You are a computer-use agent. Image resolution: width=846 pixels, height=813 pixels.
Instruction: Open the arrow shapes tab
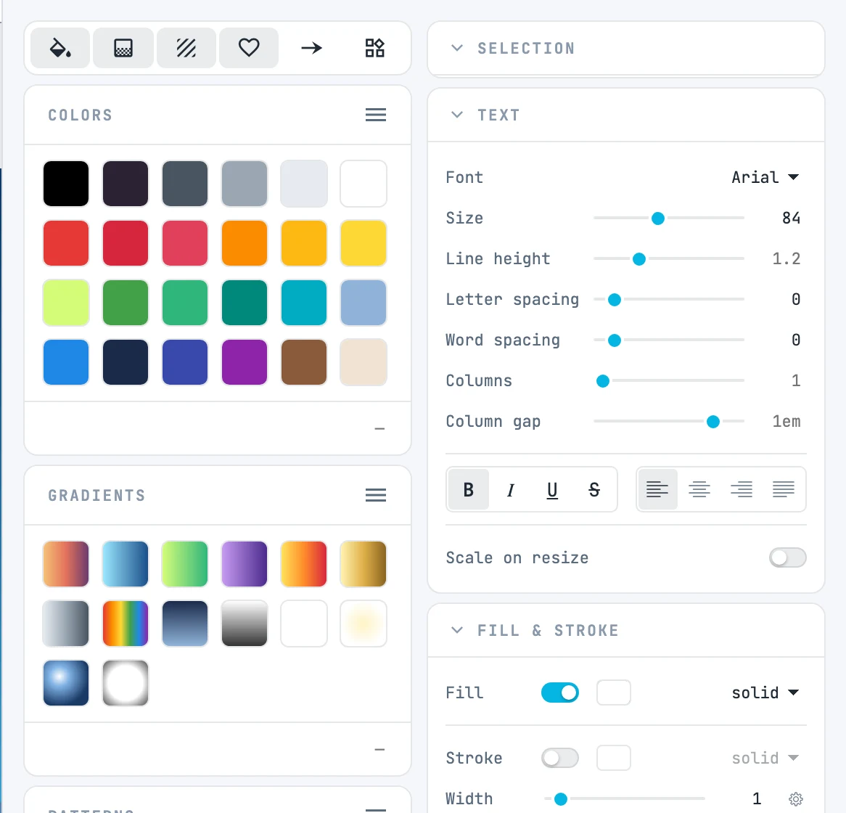coord(311,48)
